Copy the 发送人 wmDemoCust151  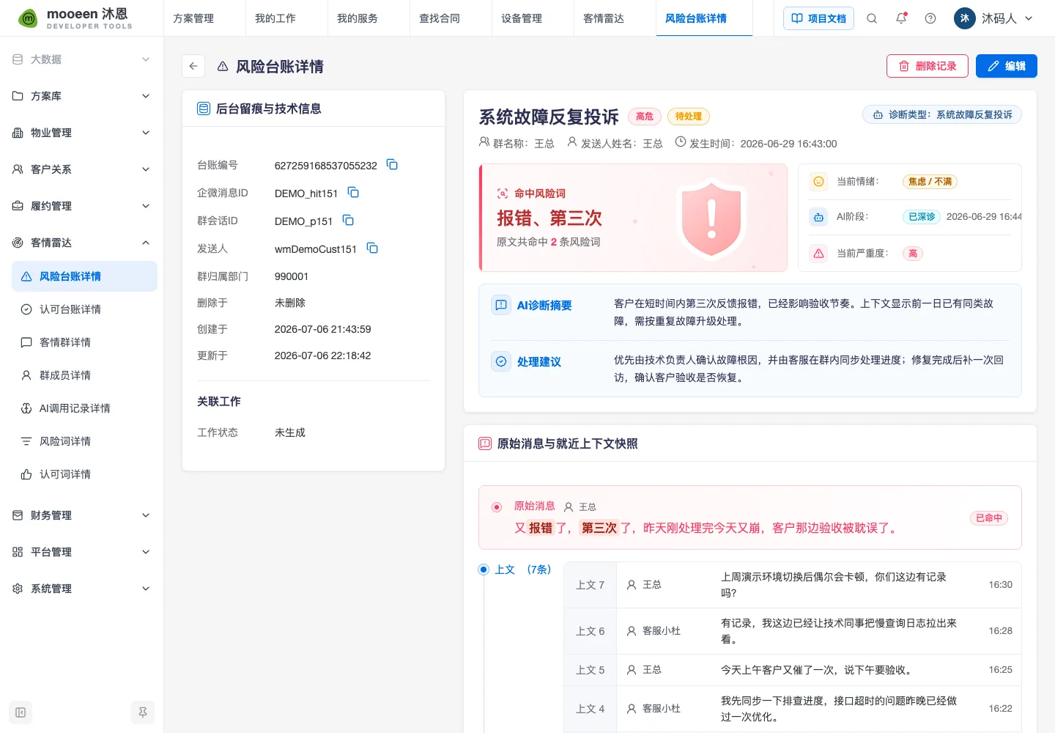tap(372, 248)
